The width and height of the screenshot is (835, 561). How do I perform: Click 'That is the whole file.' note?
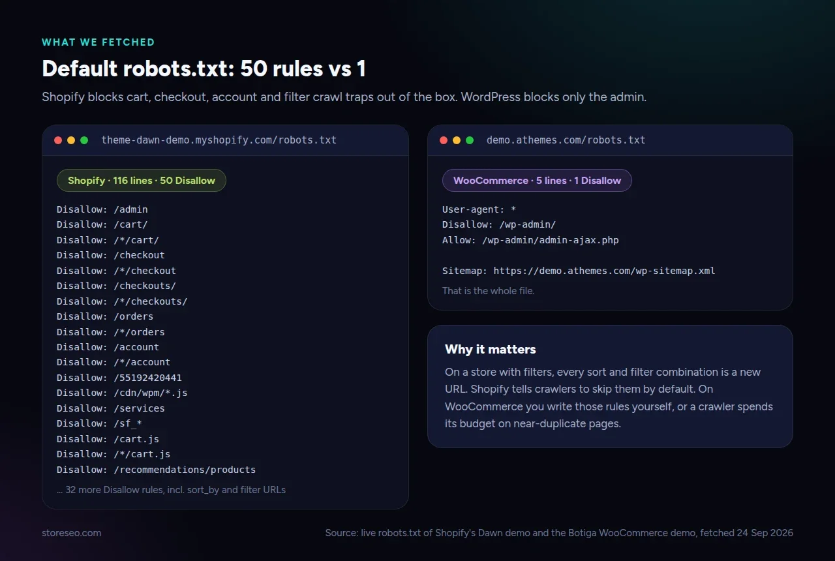488,291
